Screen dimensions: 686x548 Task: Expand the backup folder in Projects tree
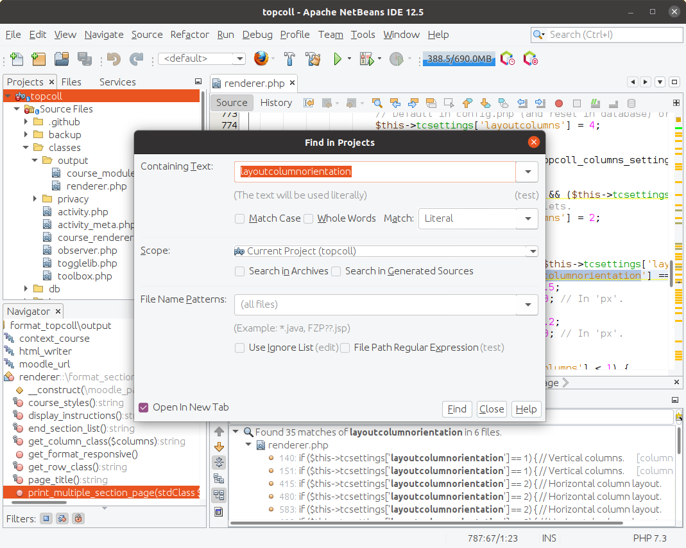pyautogui.click(x=26, y=134)
